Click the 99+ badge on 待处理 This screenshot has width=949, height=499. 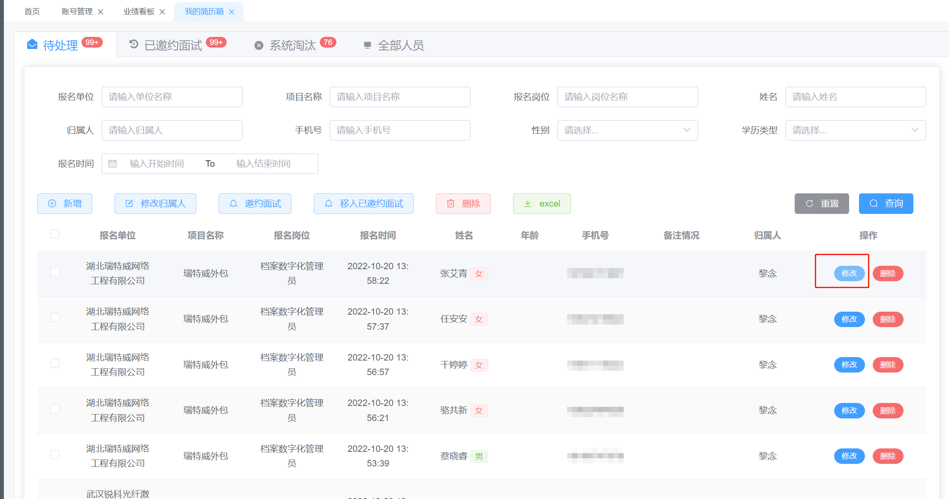[92, 42]
